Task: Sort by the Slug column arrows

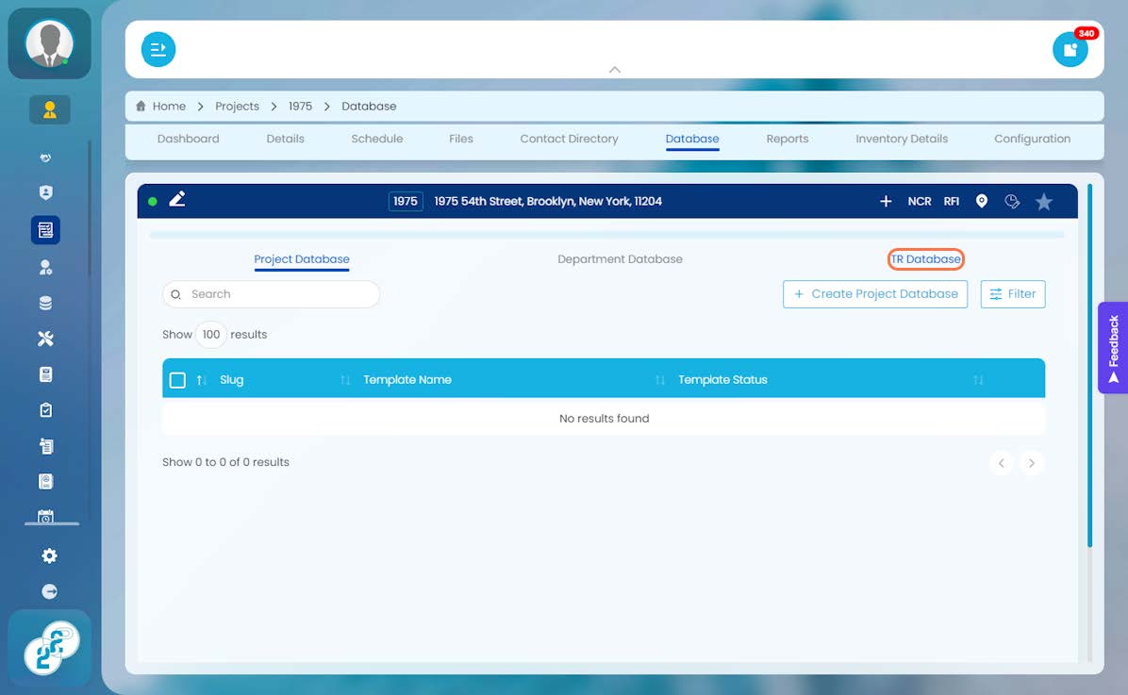Action: (x=202, y=380)
